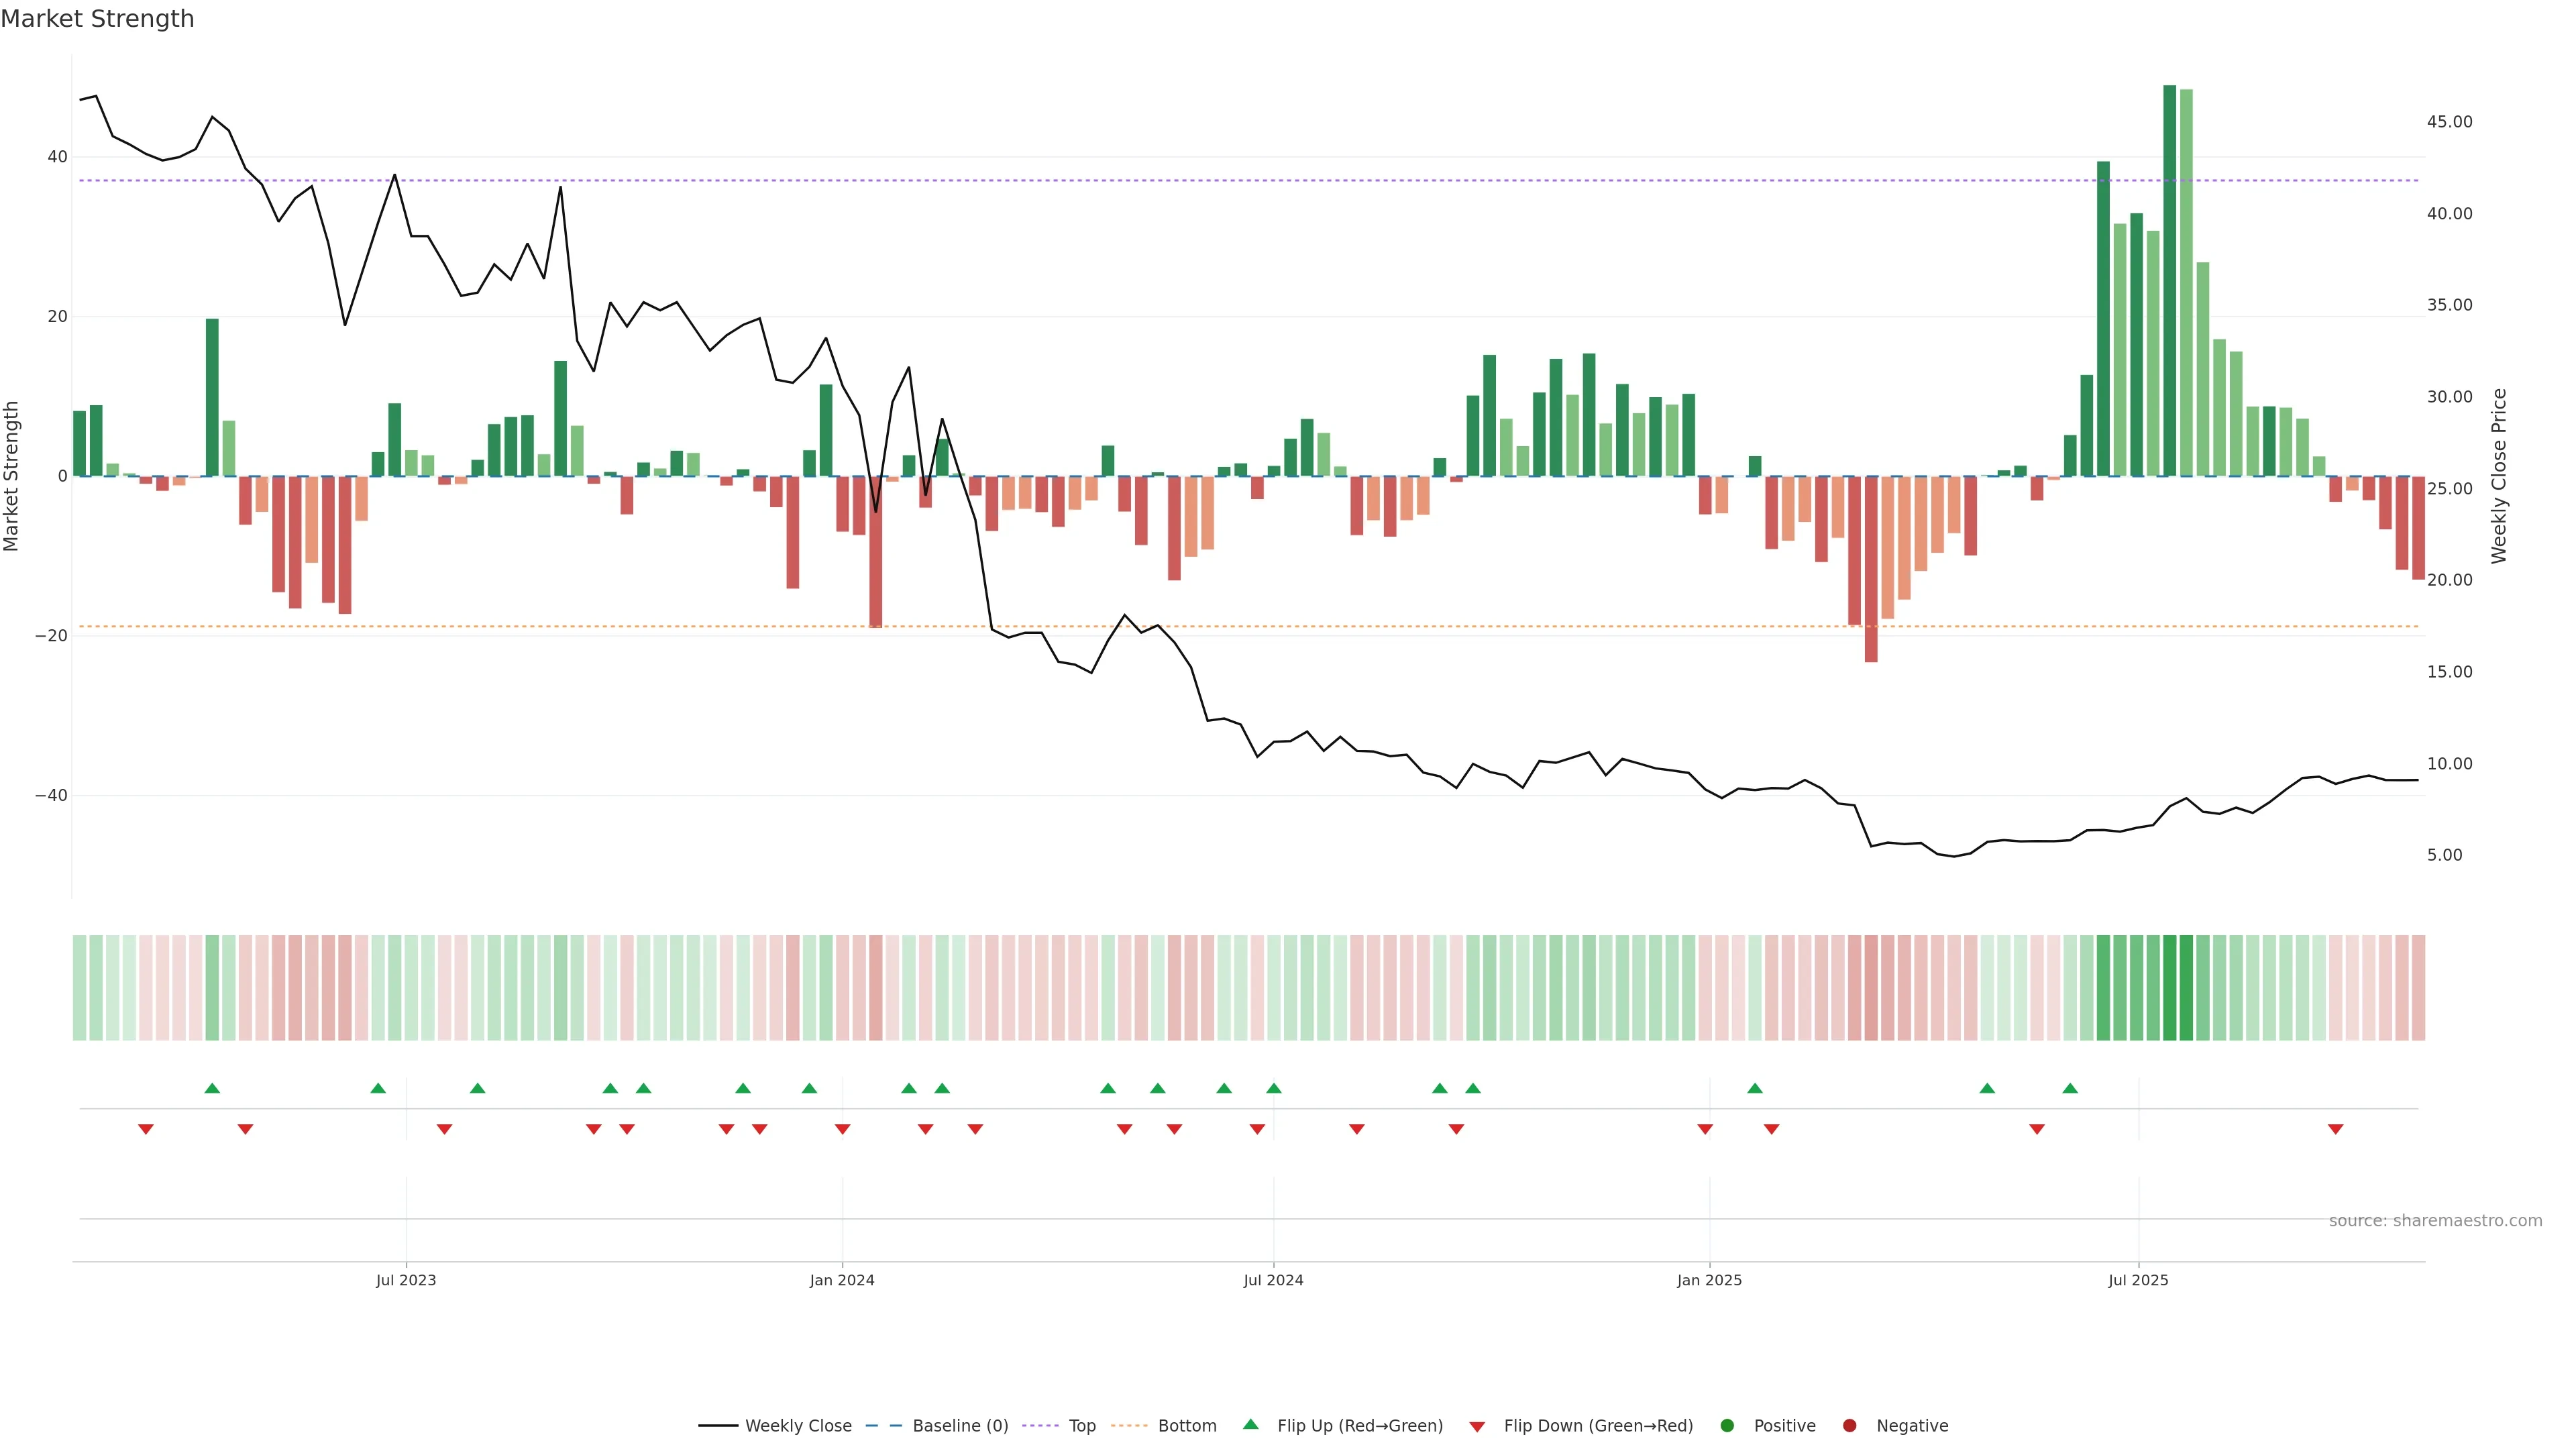The width and height of the screenshot is (2576, 1449).
Task: Click the green Positive legend dot
Action: [1727, 1426]
